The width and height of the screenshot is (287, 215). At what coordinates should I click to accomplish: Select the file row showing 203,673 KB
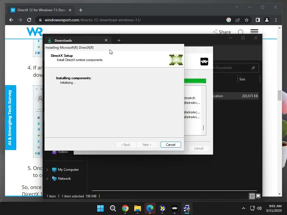[236, 96]
